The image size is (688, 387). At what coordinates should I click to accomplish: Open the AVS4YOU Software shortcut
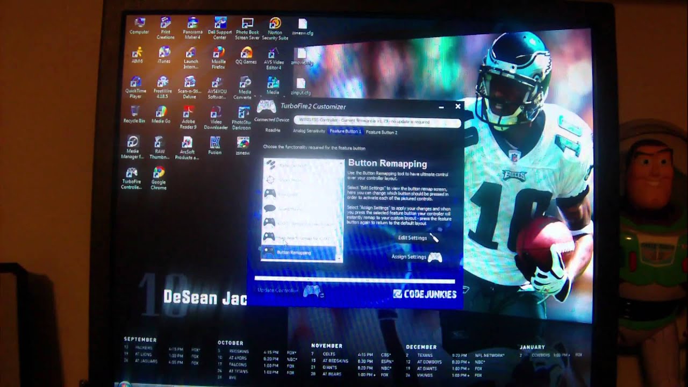coord(217,89)
